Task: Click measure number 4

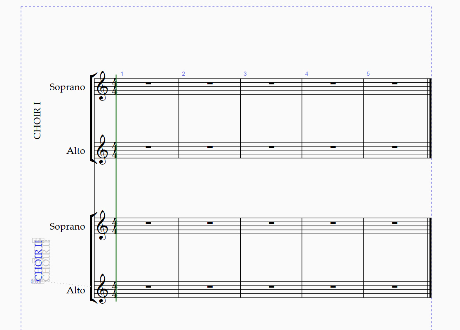Action: click(x=307, y=74)
